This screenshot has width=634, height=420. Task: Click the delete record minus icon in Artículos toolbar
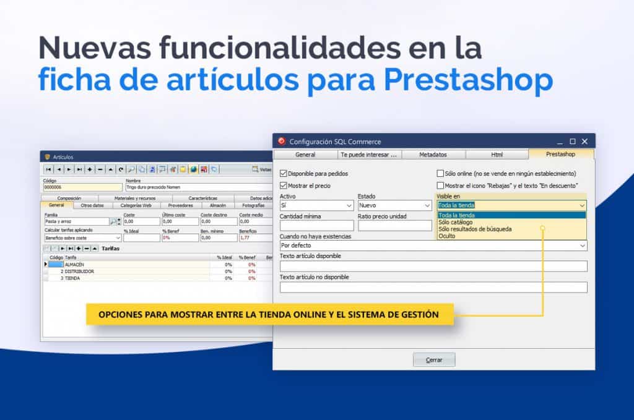100,169
